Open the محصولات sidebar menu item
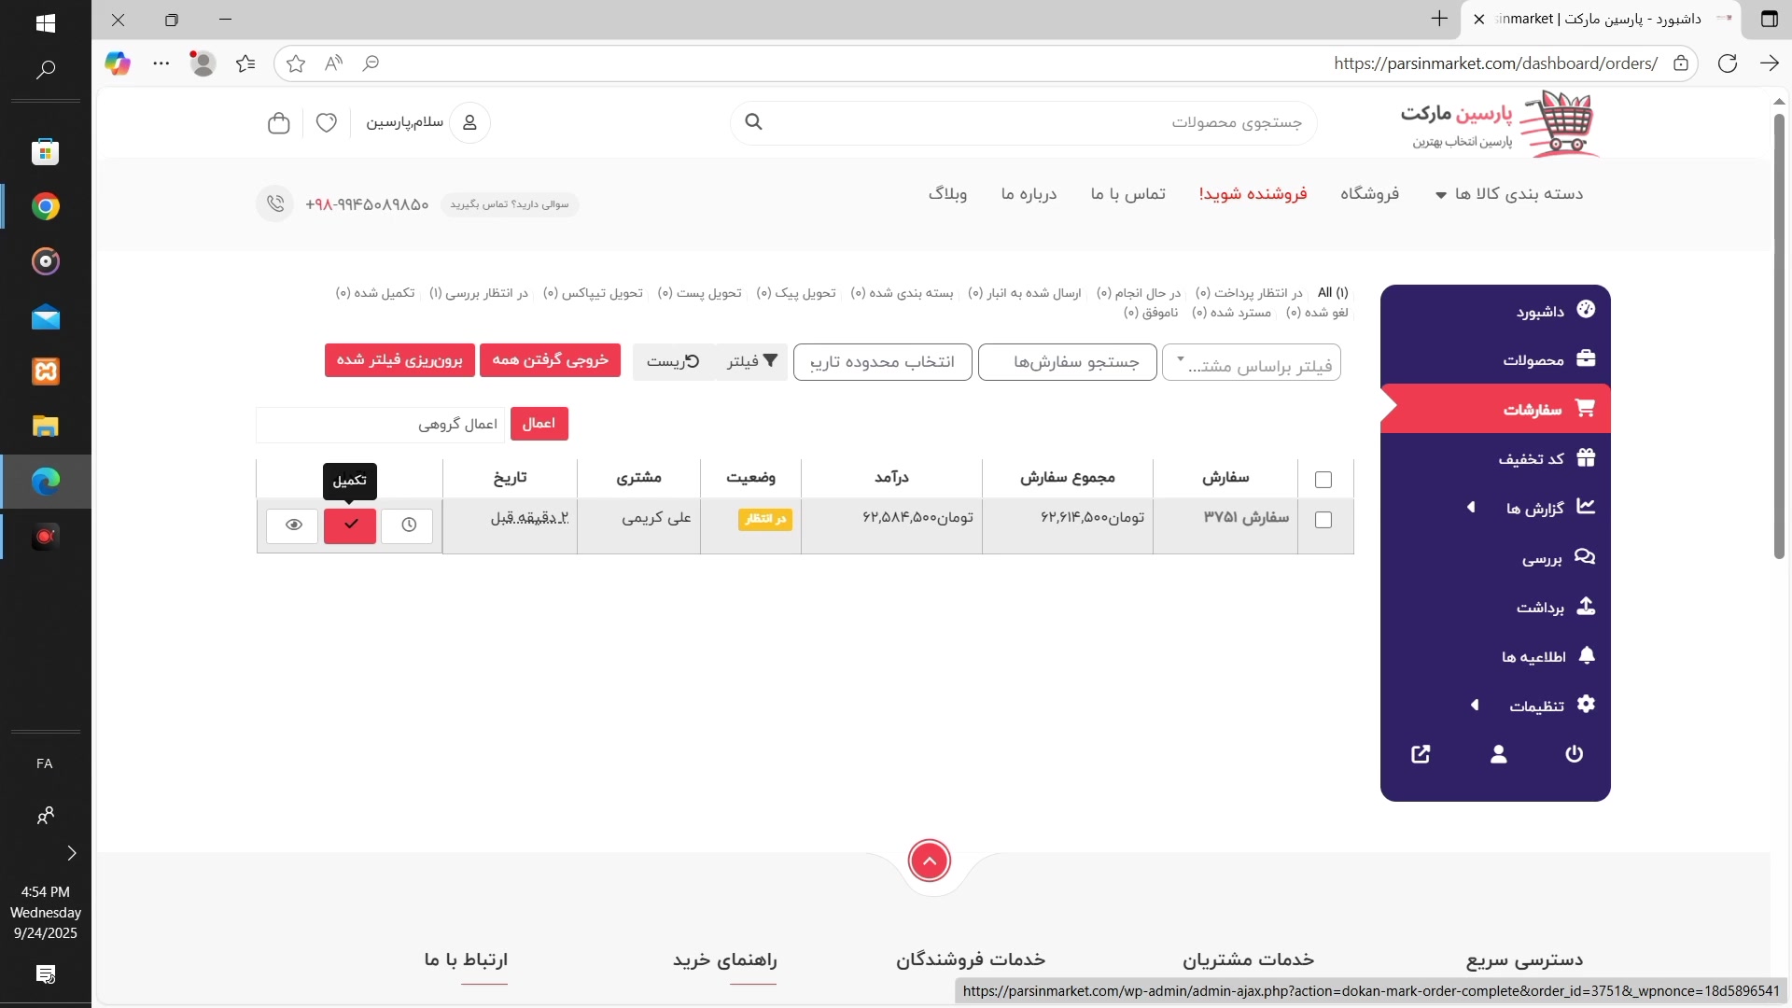This screenshot has height=1008, width=1792. point(1533,360)
